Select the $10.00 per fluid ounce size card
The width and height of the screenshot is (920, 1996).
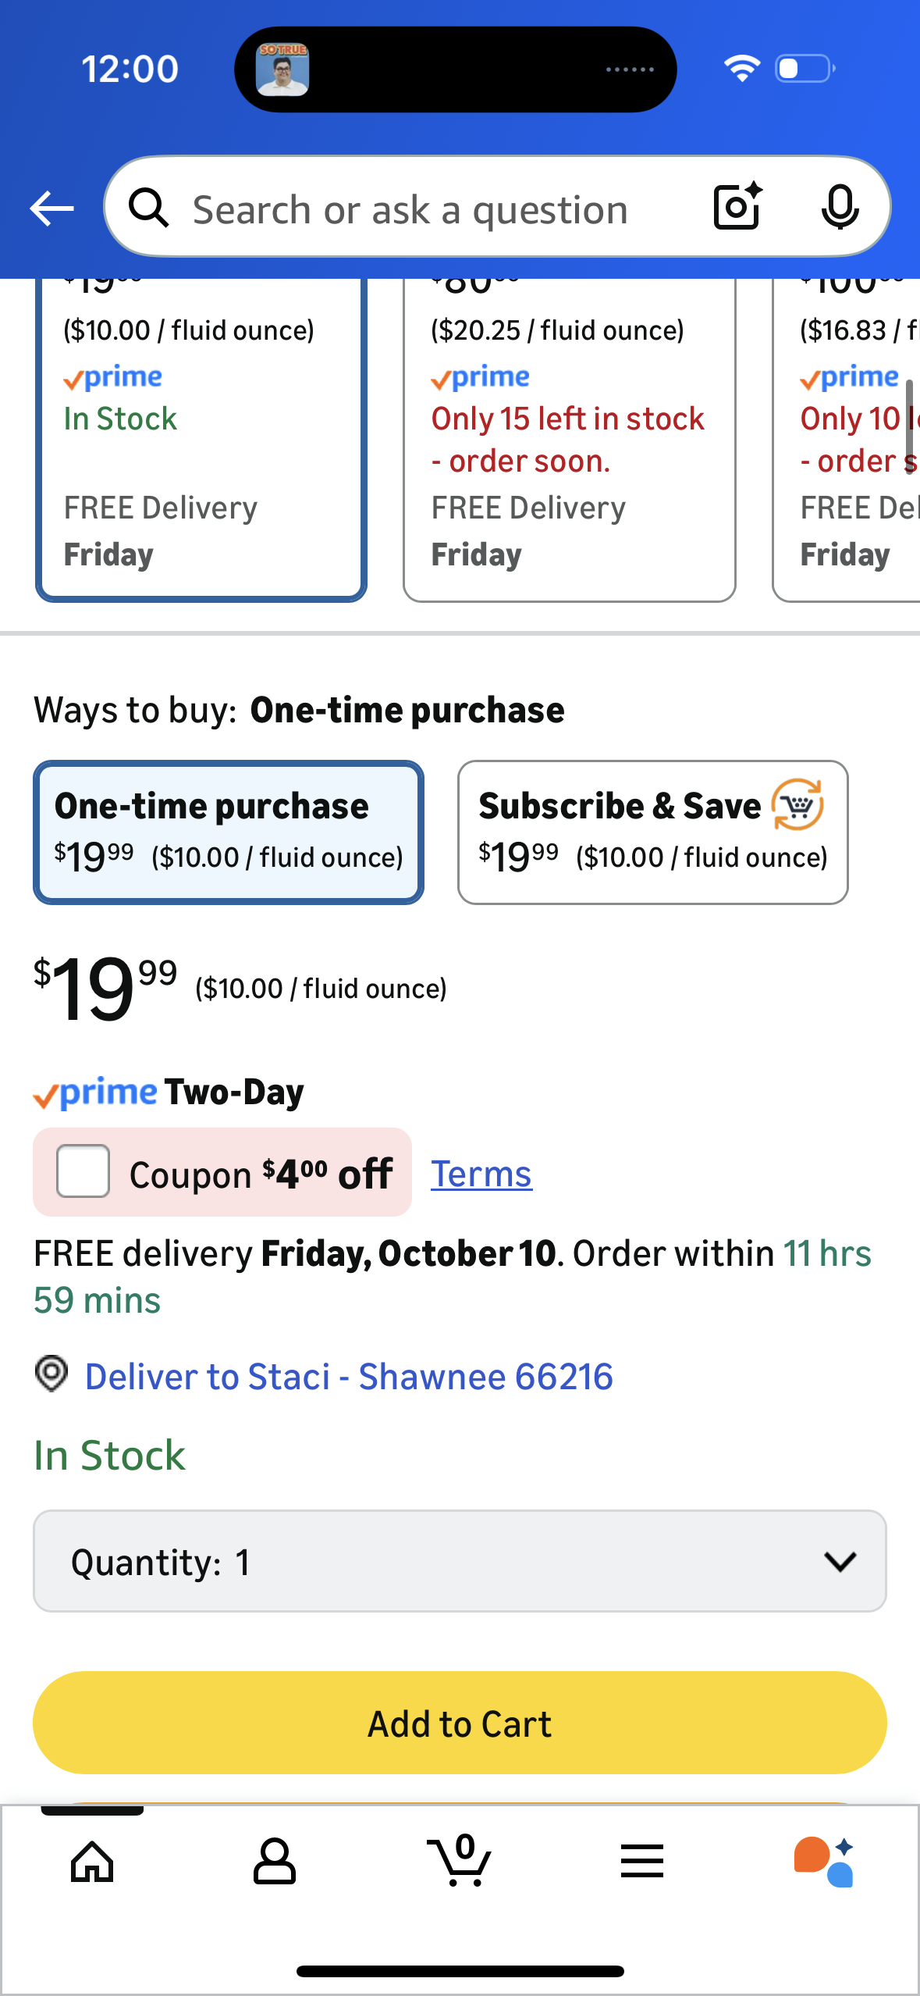(201, 437)
